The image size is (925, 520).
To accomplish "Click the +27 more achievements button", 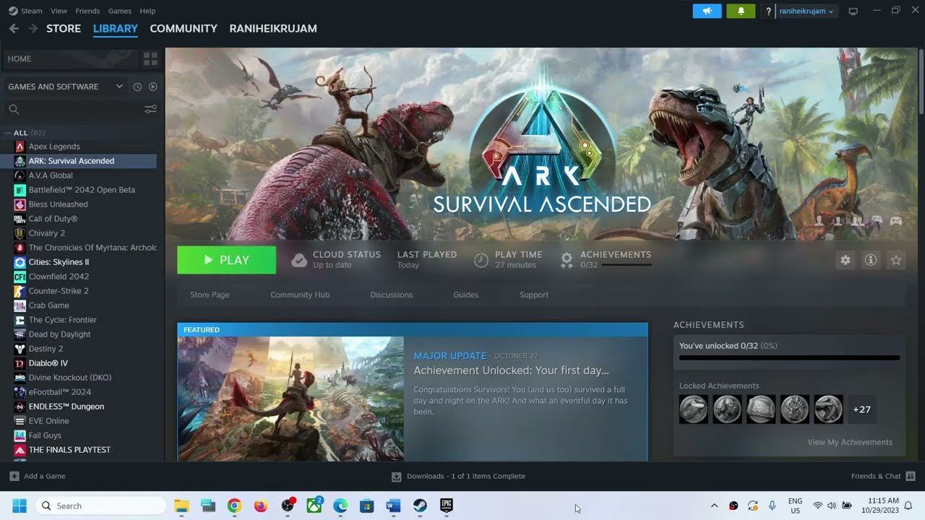I will (862, 409).
